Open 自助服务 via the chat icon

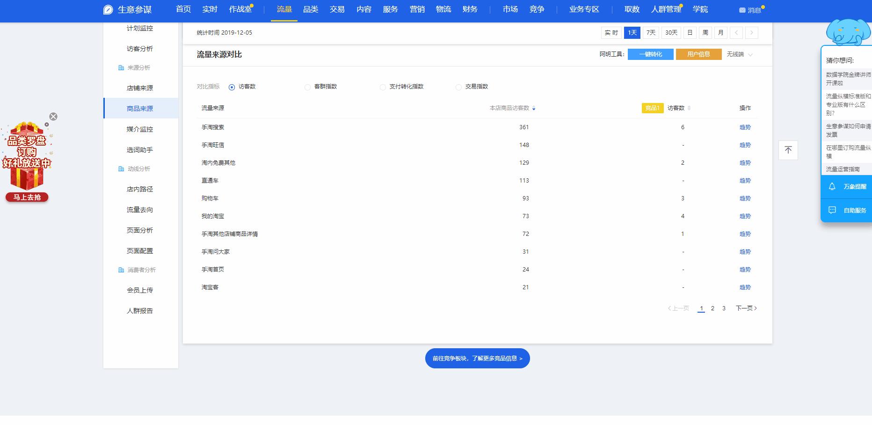tap(832, 210)
